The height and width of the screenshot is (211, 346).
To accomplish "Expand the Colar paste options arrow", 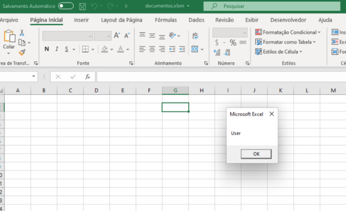I will pos(8,53).
